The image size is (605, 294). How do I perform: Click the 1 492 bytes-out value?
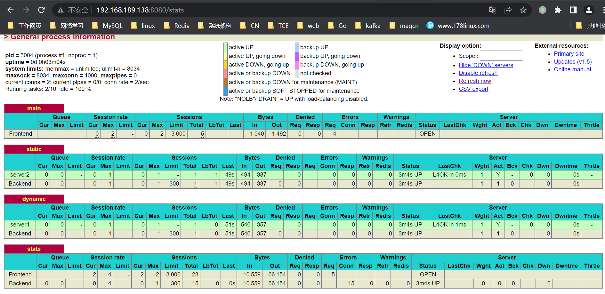coord(279,134)
